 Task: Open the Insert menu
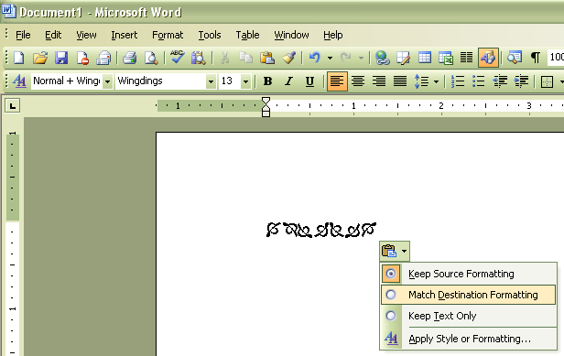point(125,35)
